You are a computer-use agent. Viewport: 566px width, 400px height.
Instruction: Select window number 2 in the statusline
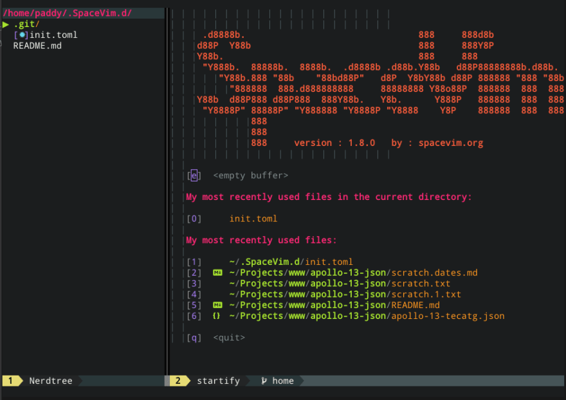tap(178, 381)
